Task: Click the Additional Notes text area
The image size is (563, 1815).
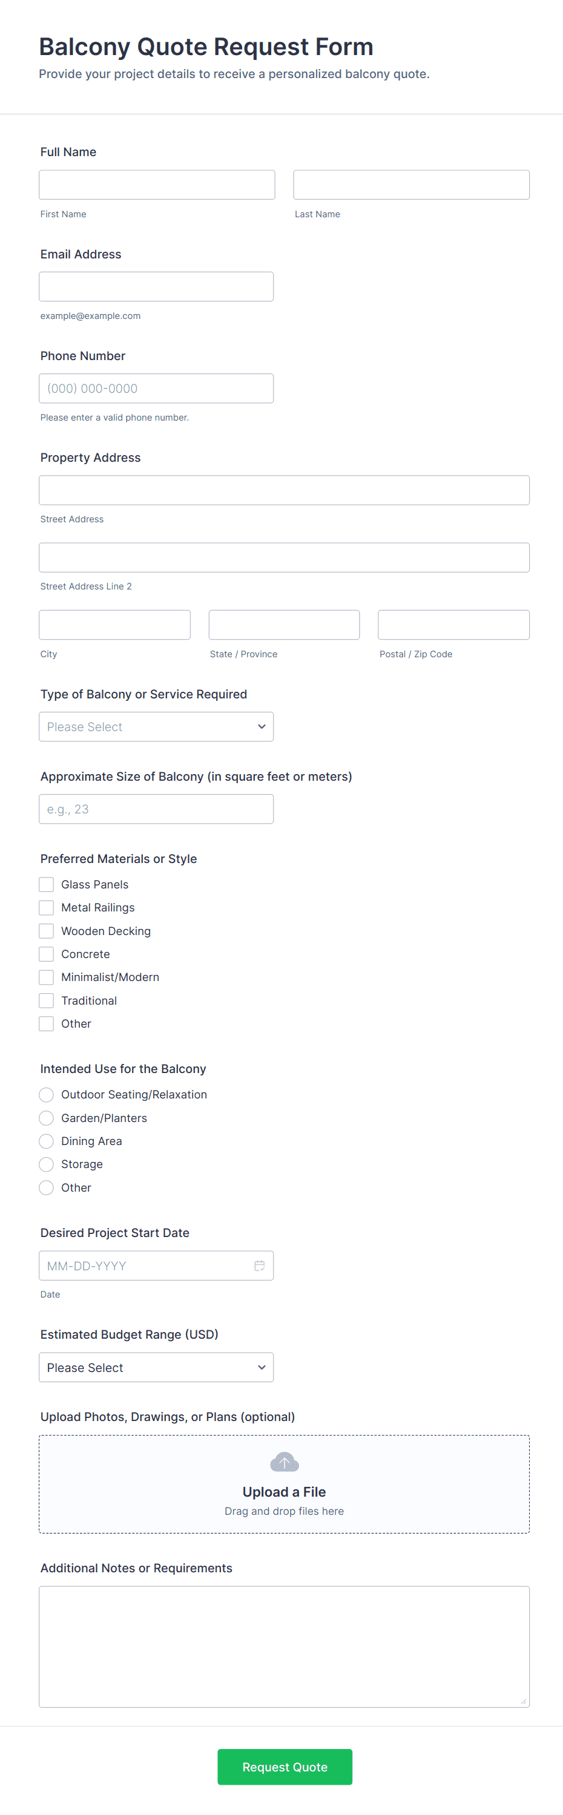Action: click(x=284, y=1646)
